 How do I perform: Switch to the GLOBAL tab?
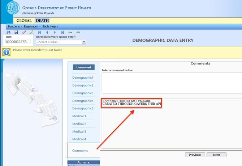tap(24, 21)
